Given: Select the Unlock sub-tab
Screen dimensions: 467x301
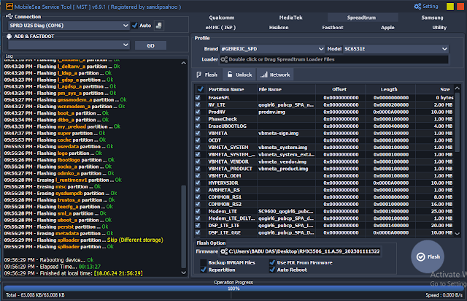Looking at the screenshot, I should click(239, 75).
